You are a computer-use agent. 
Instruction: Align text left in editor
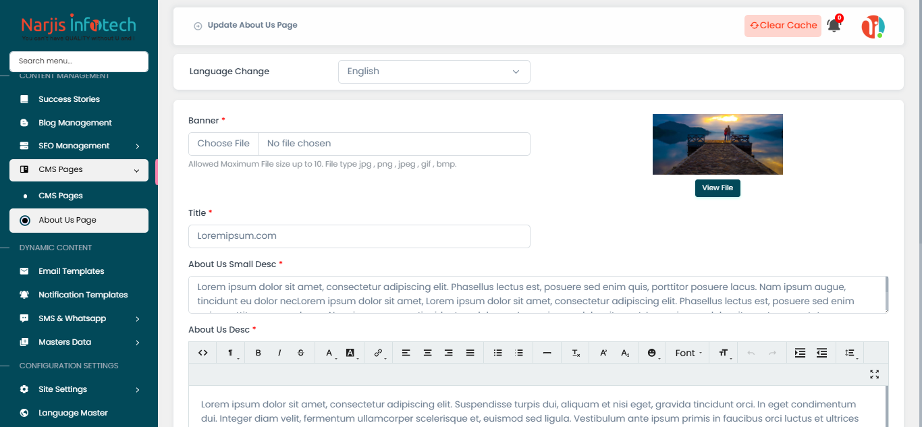click(406, 353)
